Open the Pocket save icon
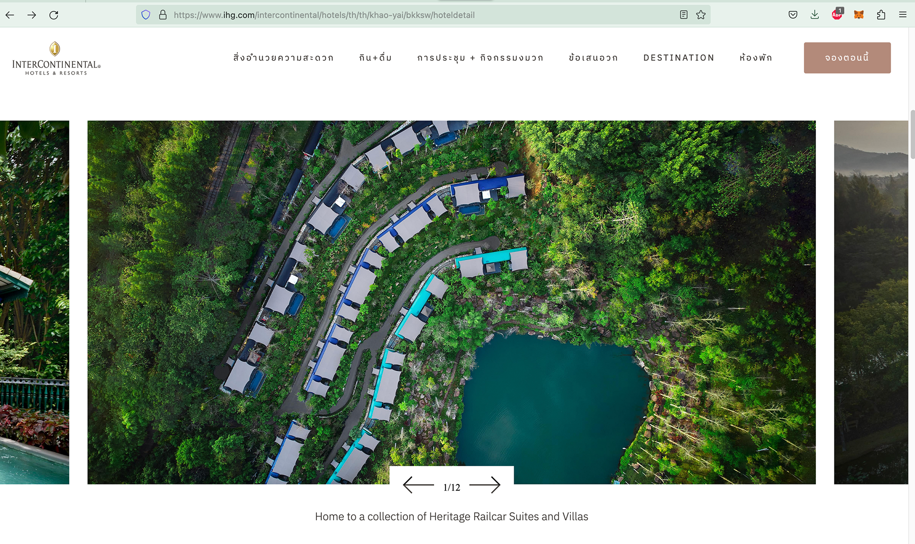Viewport: 915px width, 544px height. [x=793, y=15]
